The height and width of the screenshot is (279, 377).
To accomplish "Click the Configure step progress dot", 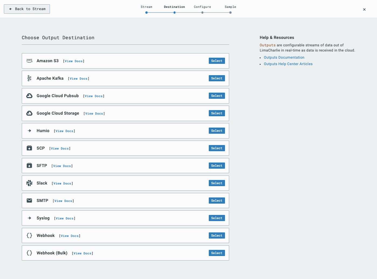I will click(203, 13).
